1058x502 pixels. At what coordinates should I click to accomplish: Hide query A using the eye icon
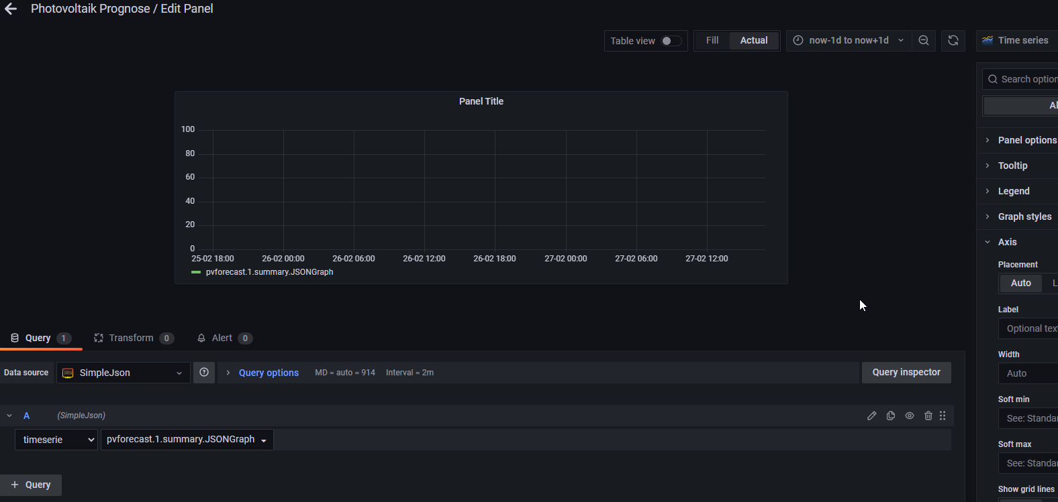[910, 416]
